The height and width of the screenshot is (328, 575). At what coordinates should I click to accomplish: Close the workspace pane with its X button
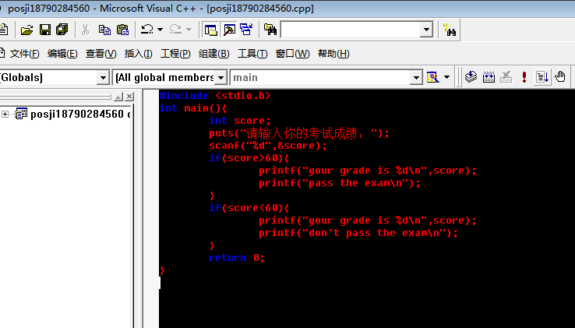(129, 97)
